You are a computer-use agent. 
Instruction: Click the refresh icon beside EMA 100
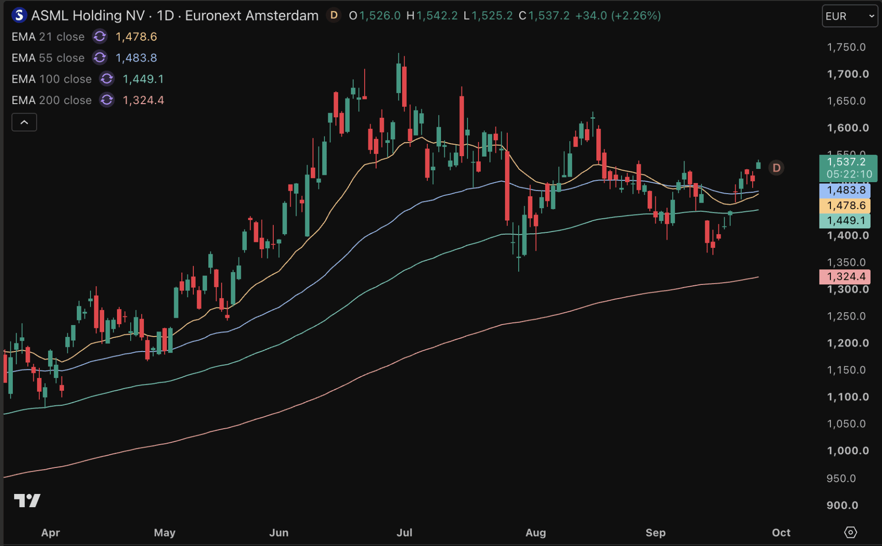point(107,79)
